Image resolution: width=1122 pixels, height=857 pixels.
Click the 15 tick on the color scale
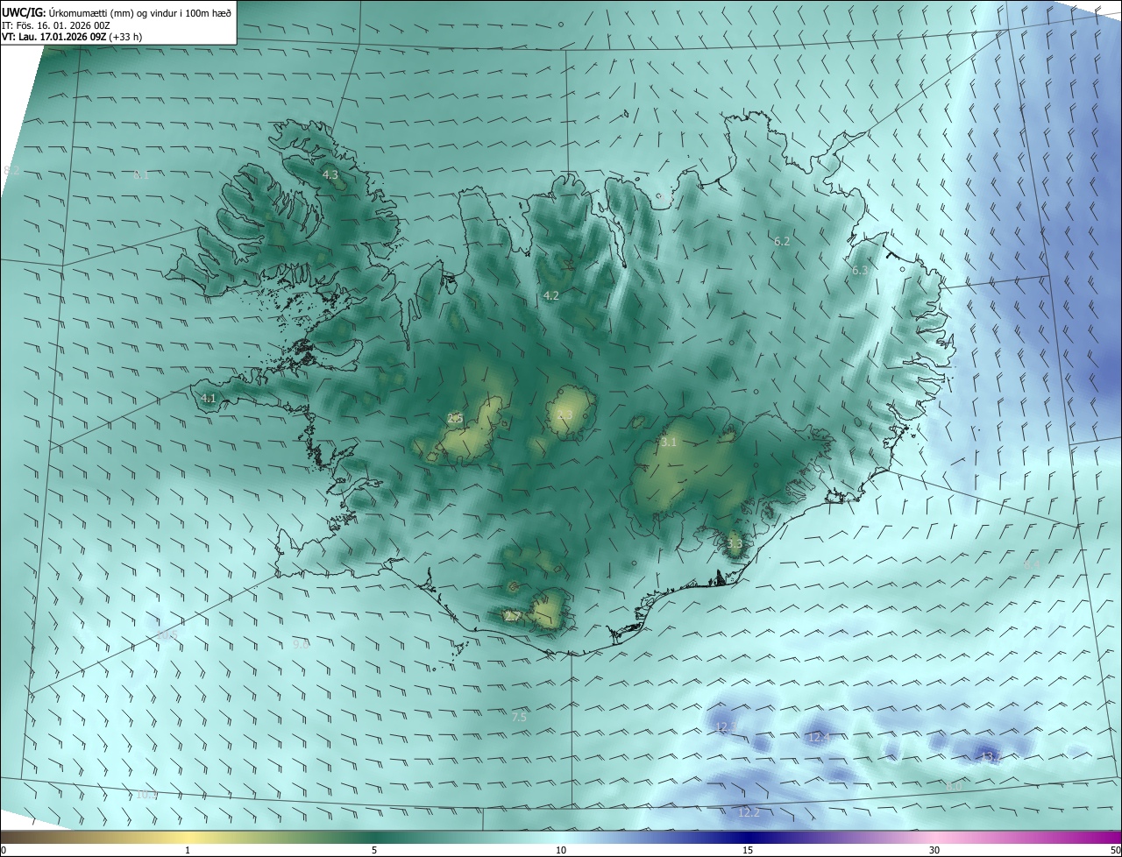pyautogui.click(x=748, y=850)
